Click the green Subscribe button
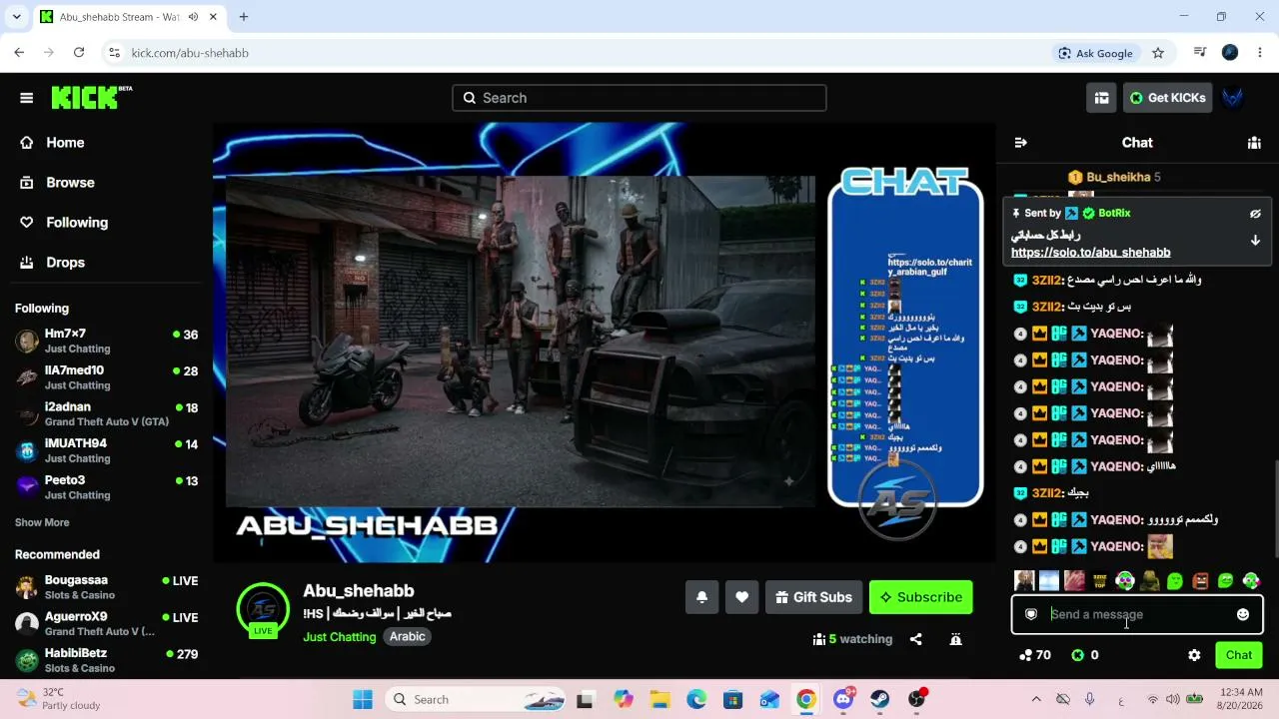The width and height of the screenshot is (1279, 719). [x=920, y=597]
